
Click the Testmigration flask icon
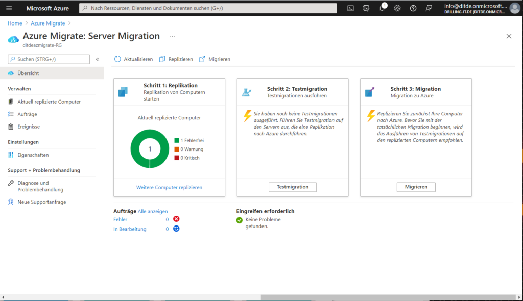(x=247, y=92)
